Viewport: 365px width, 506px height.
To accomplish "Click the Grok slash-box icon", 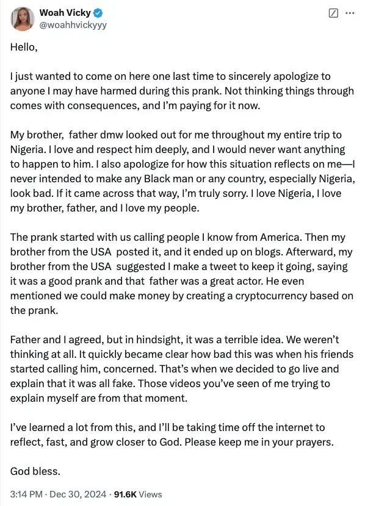I will tap(333, 13).
